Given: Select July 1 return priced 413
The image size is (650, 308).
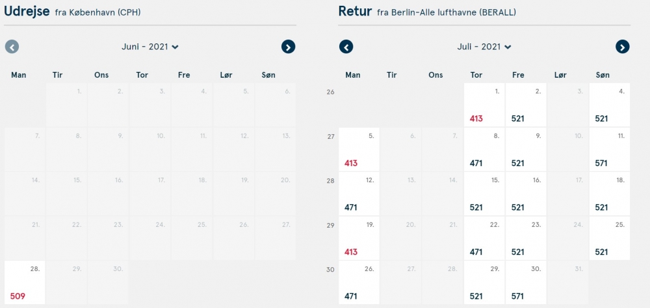Looking at the screenshot, I should coord(484,105).
